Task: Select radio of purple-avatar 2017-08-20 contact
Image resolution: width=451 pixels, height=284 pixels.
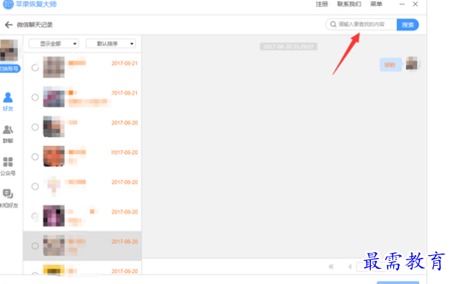Action: [35, 216]
